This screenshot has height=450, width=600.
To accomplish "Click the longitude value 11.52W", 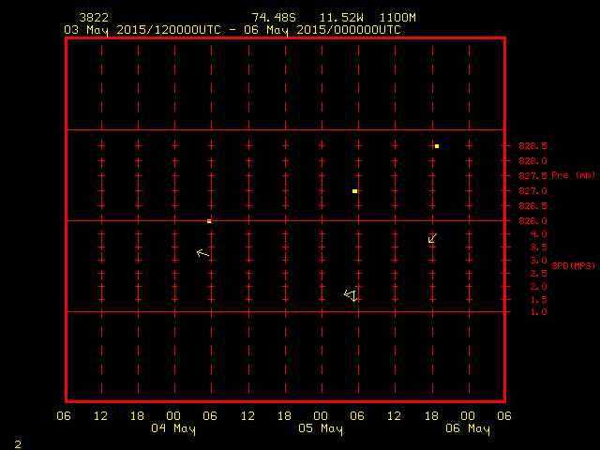I will [341, 18].
